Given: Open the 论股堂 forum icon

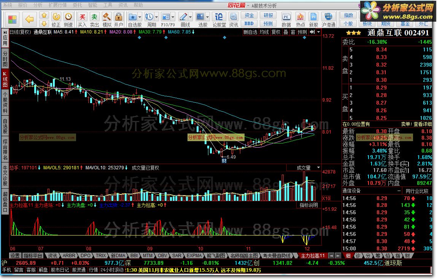Looking at the screenshot, I should [x=219, y=19].
